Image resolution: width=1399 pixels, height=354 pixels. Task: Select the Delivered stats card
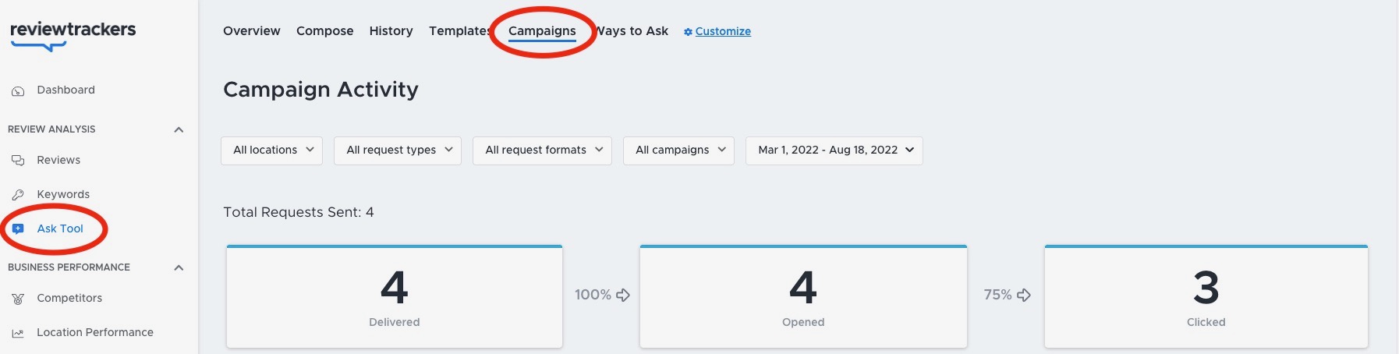[395, 296]
